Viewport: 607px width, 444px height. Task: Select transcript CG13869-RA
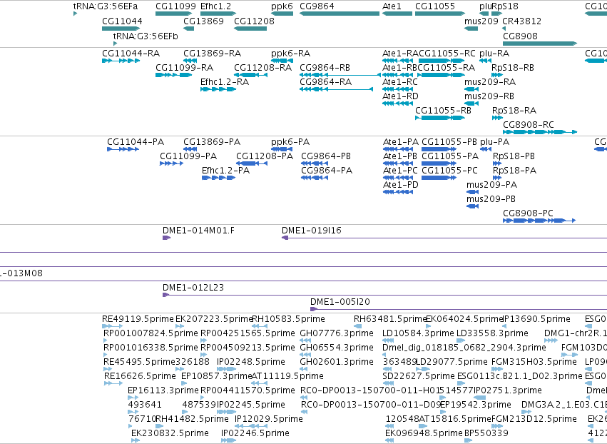pos(212,53)
